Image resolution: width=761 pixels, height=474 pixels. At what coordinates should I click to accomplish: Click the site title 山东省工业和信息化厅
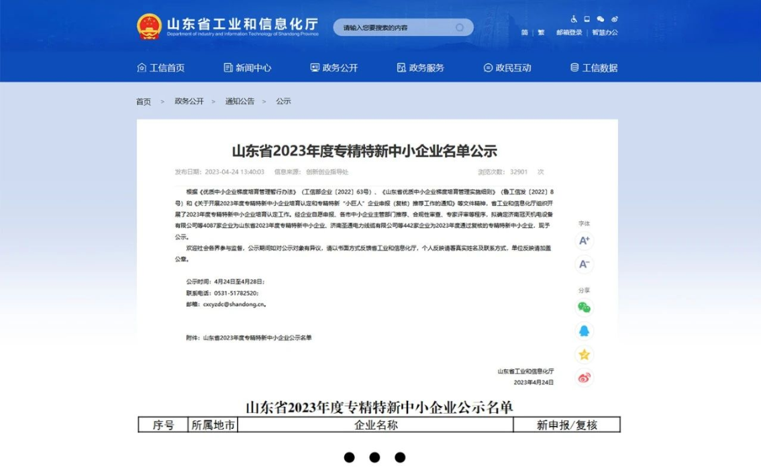(243, 23)
